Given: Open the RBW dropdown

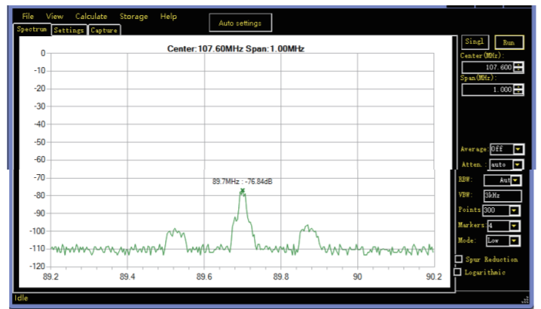Looking at the screenshot, I should (x=516, y=180).
